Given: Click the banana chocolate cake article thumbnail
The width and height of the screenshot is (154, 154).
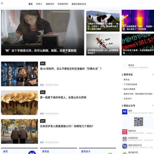Looking at the screenshot, I should (20, 103).
